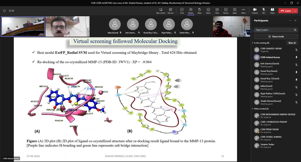
Task: Collapse the In this meeting (8) section
Action: point(253,43)
